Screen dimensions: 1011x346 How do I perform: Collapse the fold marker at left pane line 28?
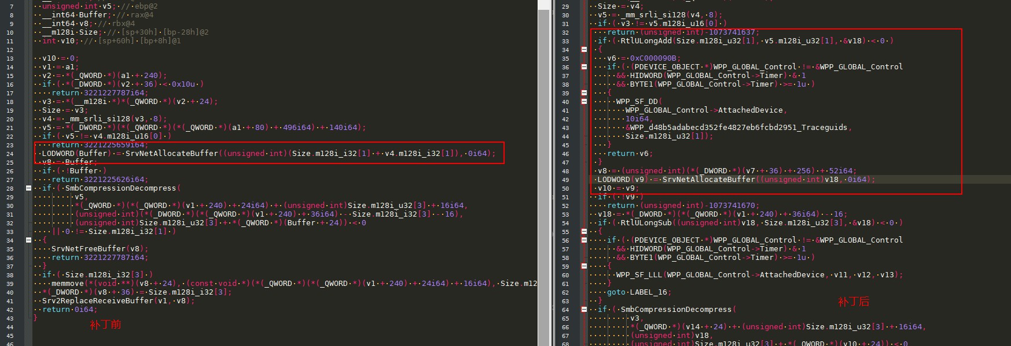[x=28, y=188]
